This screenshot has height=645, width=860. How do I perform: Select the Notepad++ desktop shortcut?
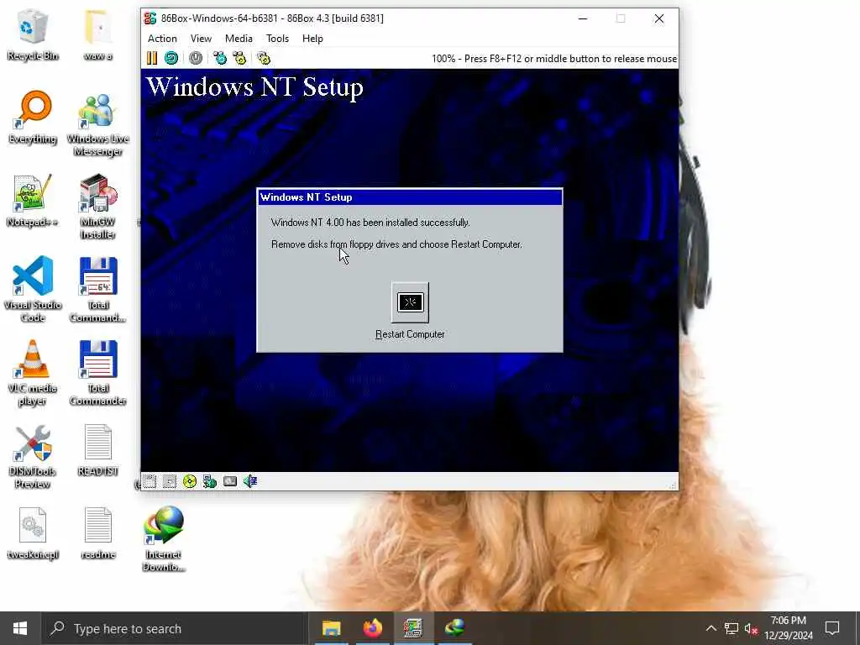[x=33, y=201]
